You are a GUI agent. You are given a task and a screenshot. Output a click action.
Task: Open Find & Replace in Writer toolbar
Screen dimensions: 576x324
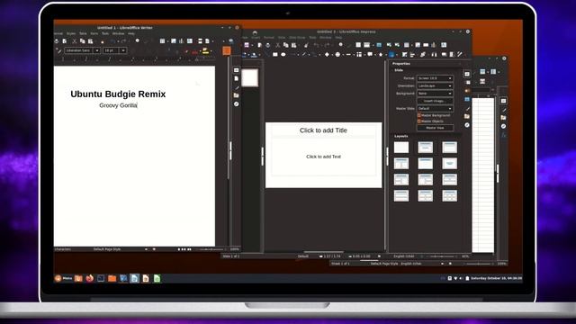(138, 40)
